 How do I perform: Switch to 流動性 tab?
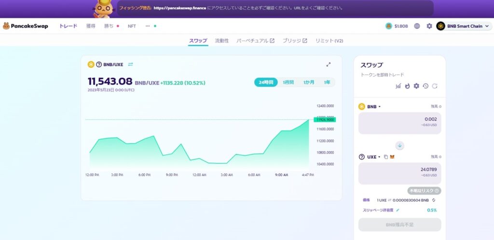coord(222,41)
